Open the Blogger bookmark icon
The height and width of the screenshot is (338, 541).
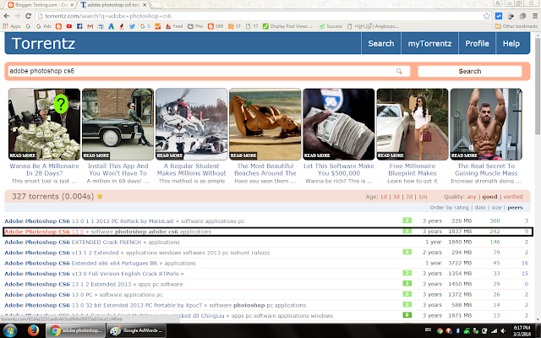tap(58, 26)
